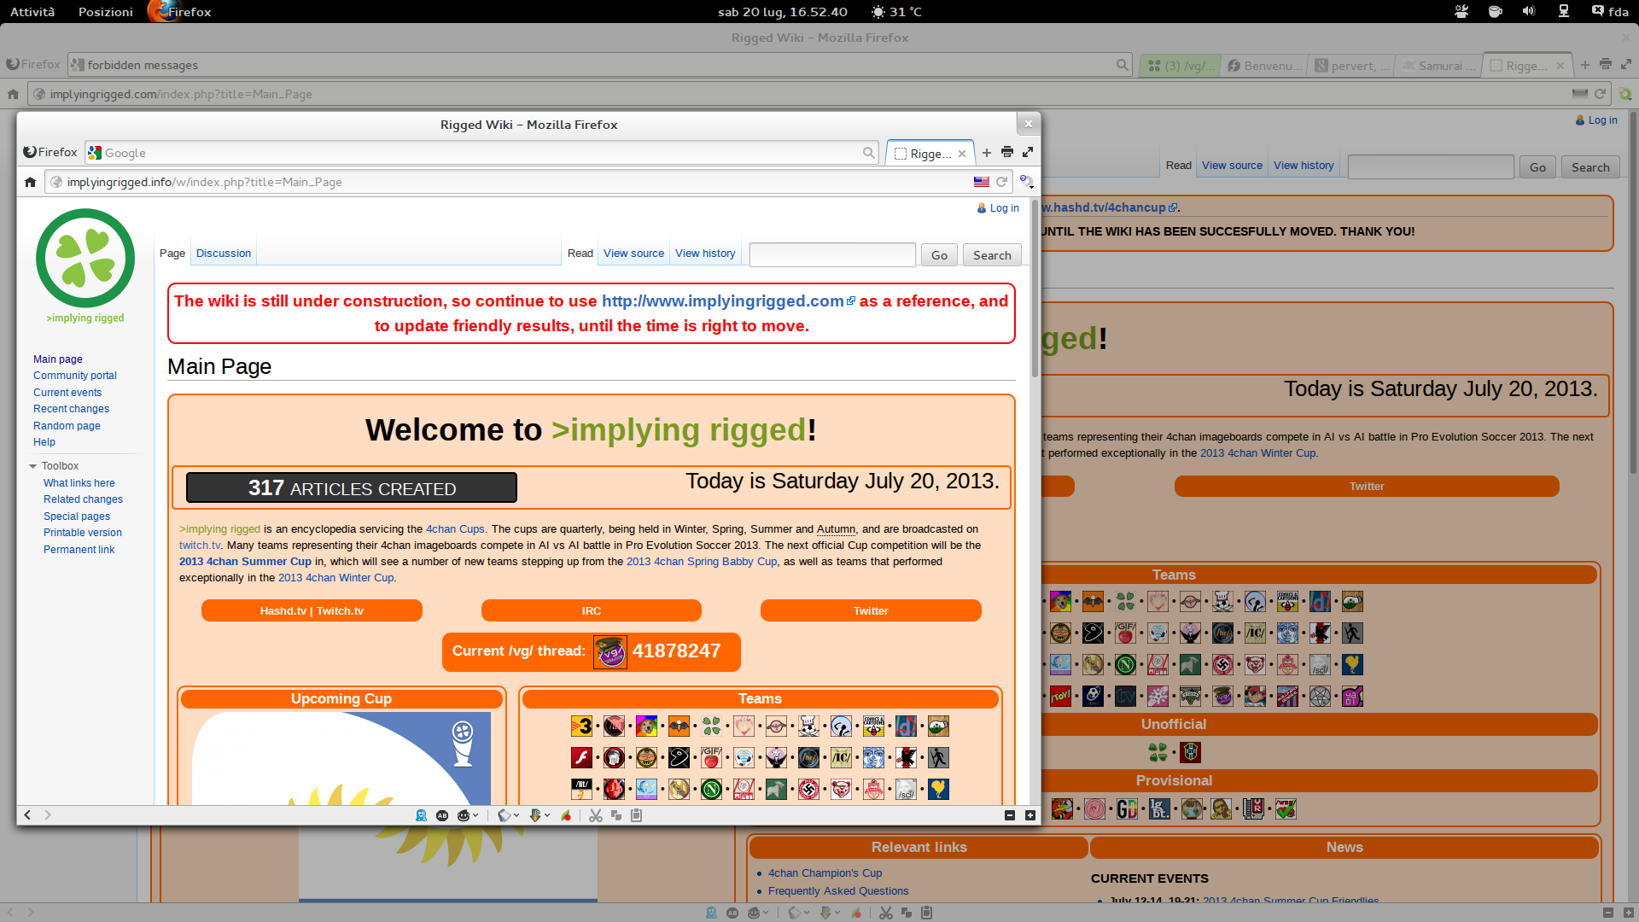Image resolution: width=1639 pixels, height=922 pixels.
Task: Click zoom-out minus icon in front bottom bar
Action: pos(1010,815)
